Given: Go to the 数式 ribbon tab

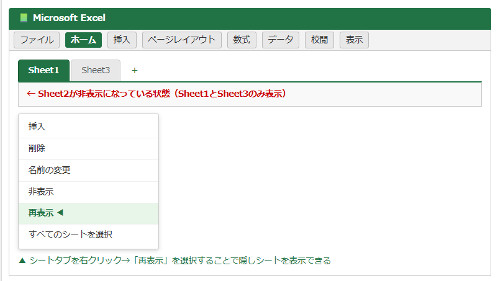Looking at the screenshot, I should pyautogui.click(x=242, y=40).
